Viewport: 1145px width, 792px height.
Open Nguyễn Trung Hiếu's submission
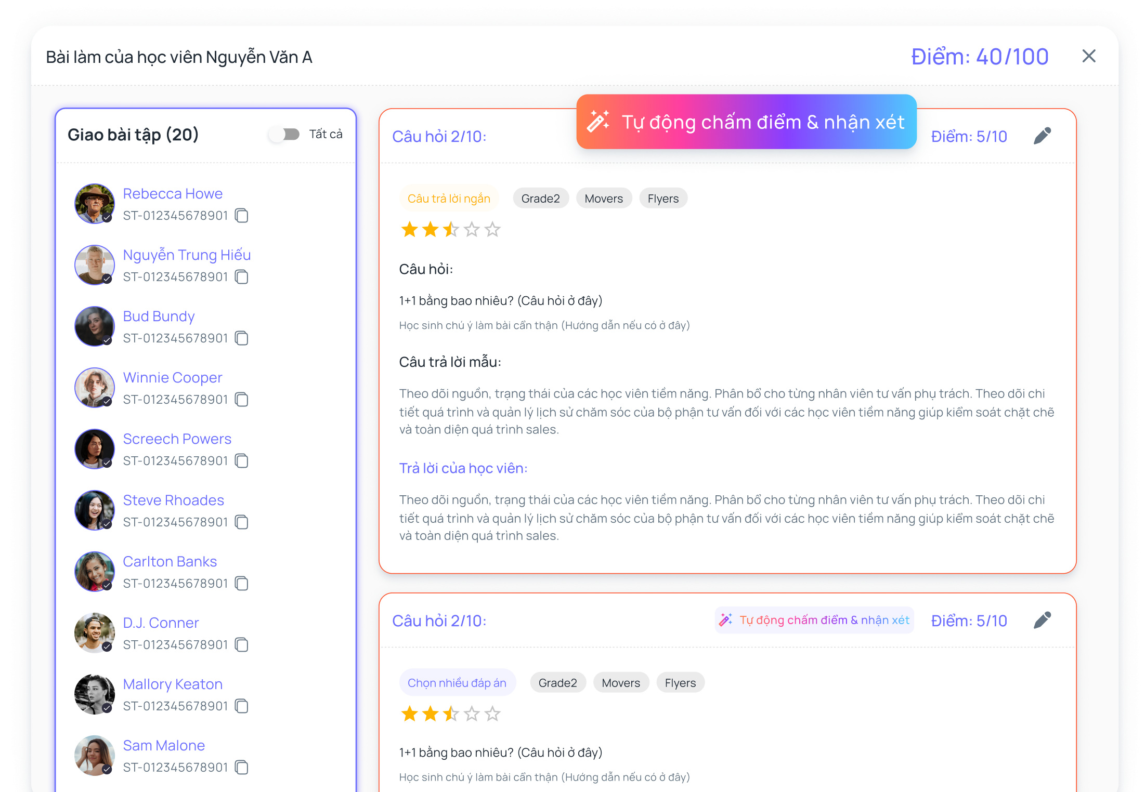[x=187, y=255]
